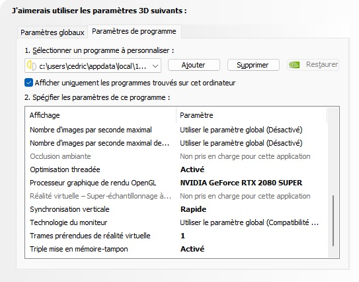Open the value 1 for Trames prérendues
Screen dimensions: 359x282
(182, 236)
